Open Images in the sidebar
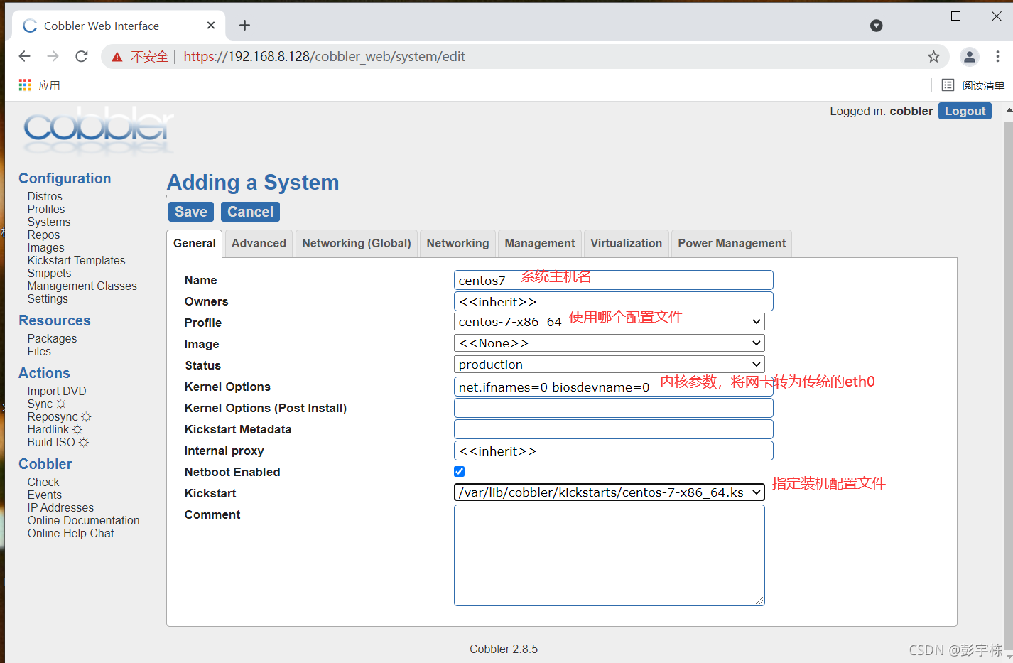1013x663 pixels. coord(45,247)
